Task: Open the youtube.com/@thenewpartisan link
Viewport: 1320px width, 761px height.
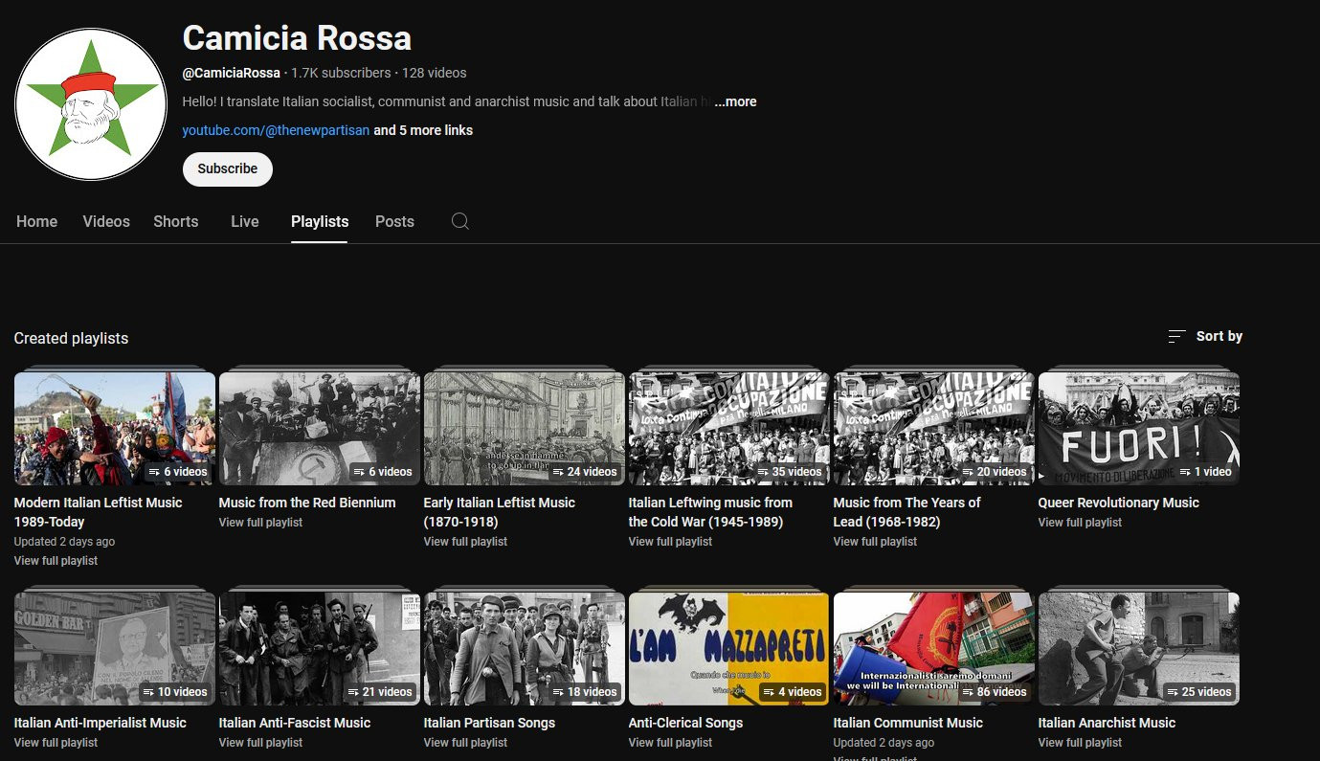Action: (277, 130)
